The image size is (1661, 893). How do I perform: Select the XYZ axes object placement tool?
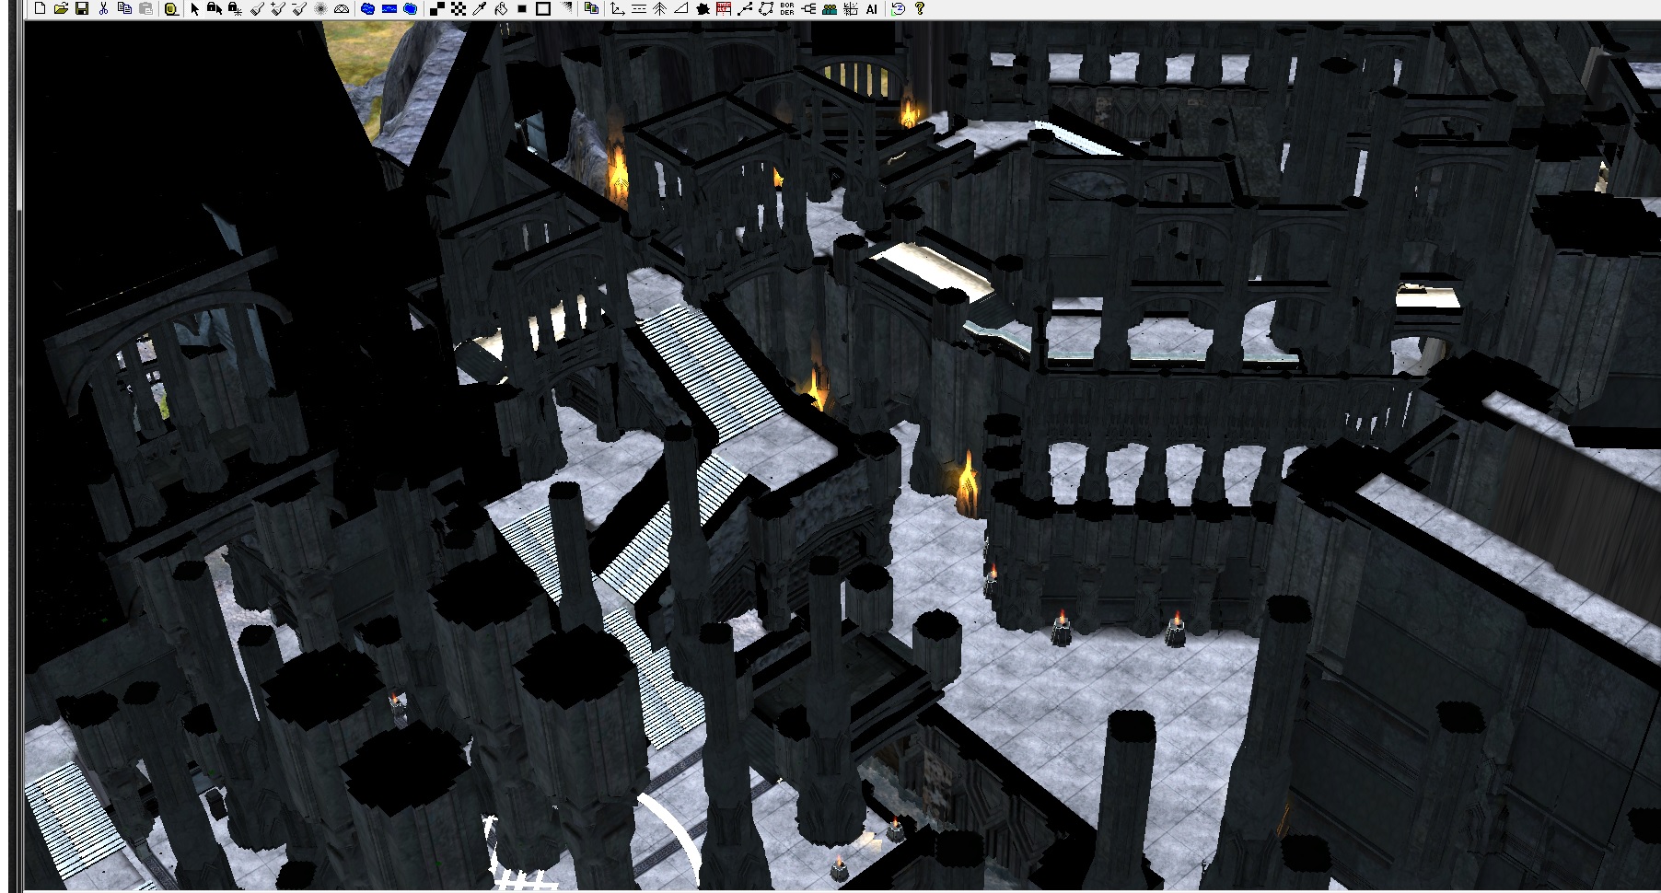[x=617, y=8]
